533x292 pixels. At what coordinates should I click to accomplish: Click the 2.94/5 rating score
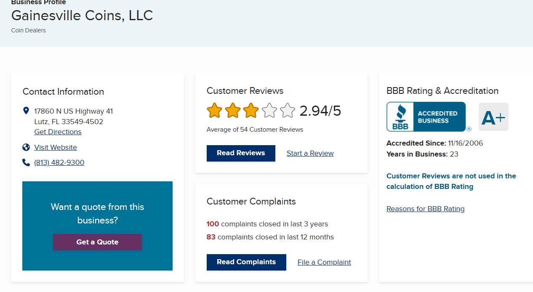[320, 111]
